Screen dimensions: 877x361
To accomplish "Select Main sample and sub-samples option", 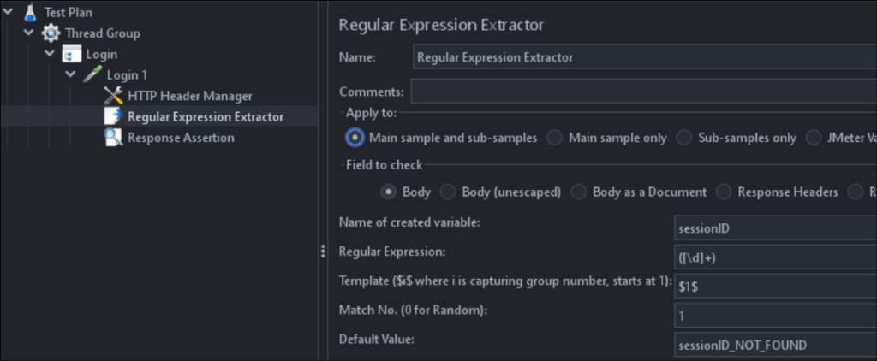I will (x=355, y=137).
